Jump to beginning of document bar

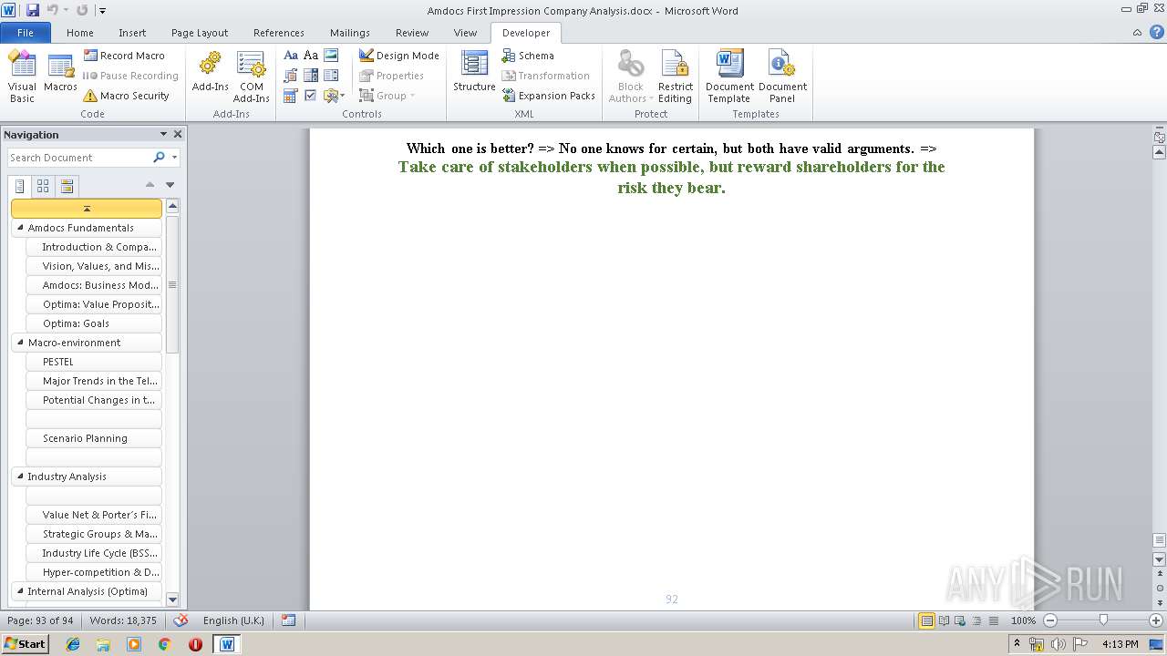87,209
